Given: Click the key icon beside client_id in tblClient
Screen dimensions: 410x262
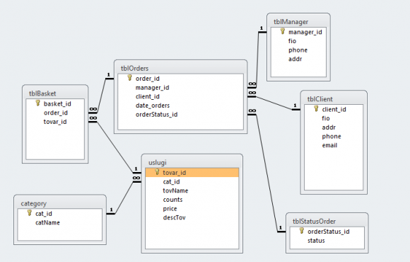Looking at the screenshot, I should 316,108.
